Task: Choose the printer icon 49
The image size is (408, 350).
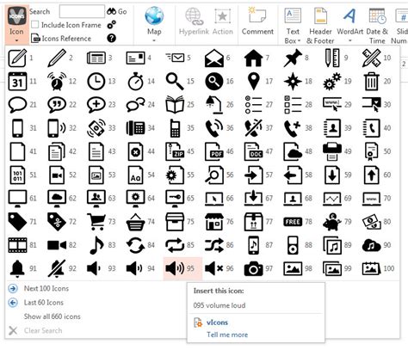Action: (x=332, y=151)
